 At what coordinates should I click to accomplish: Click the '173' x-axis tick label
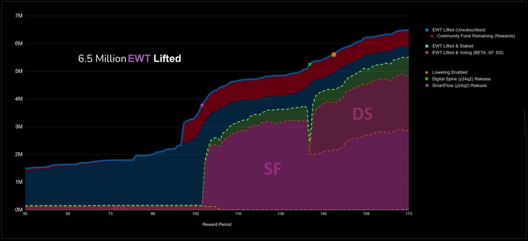coord(409,214)
